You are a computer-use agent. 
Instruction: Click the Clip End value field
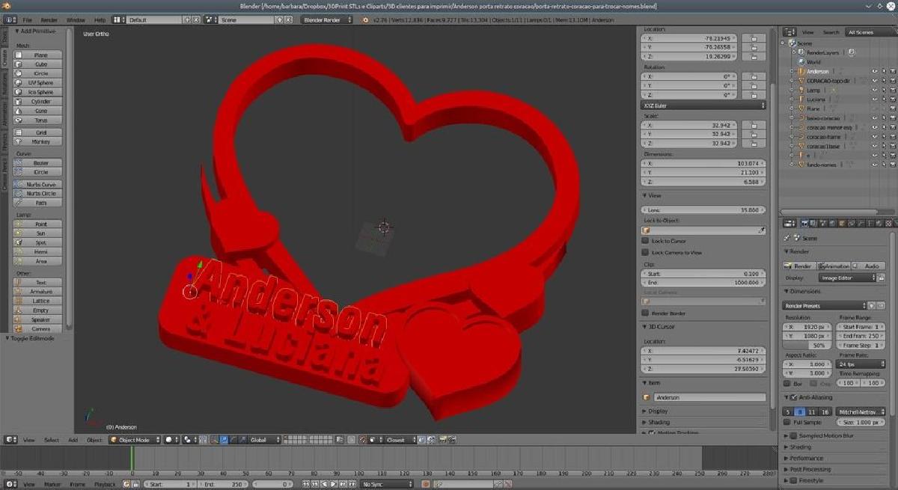pyautogui.click(x=703, y=283)
